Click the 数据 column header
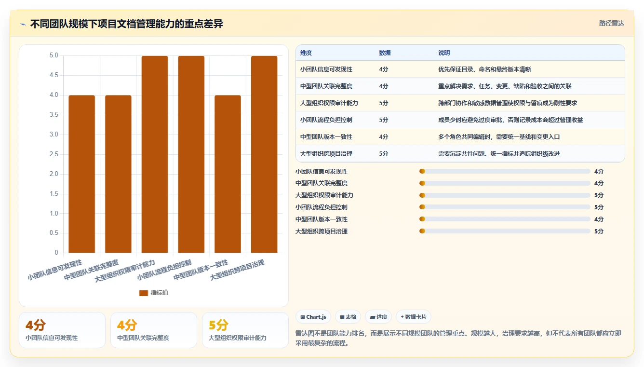 point(385,53)
